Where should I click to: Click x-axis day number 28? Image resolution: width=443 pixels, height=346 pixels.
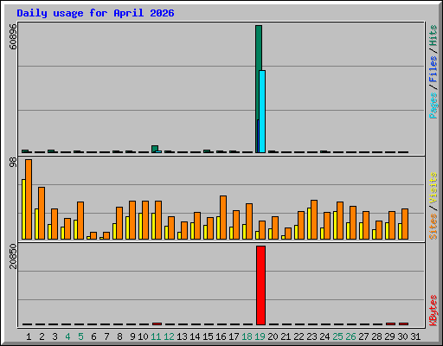click(x=376, y=336)
